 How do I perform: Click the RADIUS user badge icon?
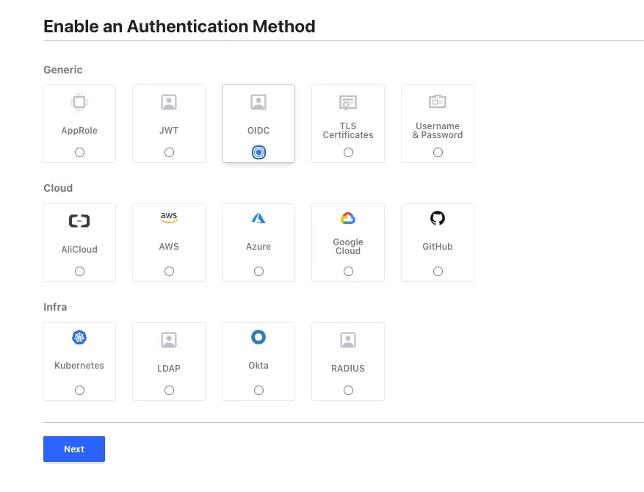tap(348, 340)
